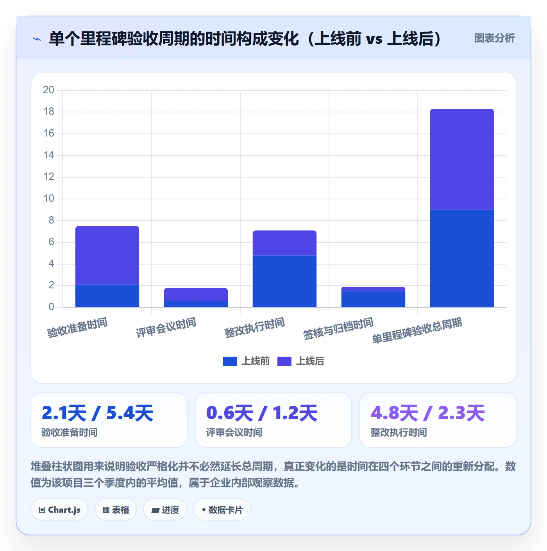Click the chart title heading text
Viewport: 547px width, 551px height.
pyautogui.click(x=245, y=39)
